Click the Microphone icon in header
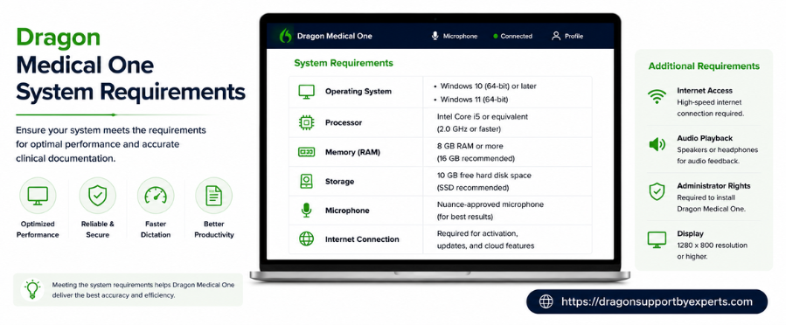 tap(435, 36)
